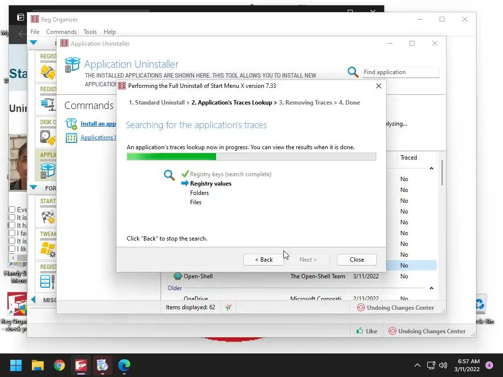This screenshot has width=503, height=377.
Task: Click the Reg Organizer title bar app icon
Action: coord(35,19)
